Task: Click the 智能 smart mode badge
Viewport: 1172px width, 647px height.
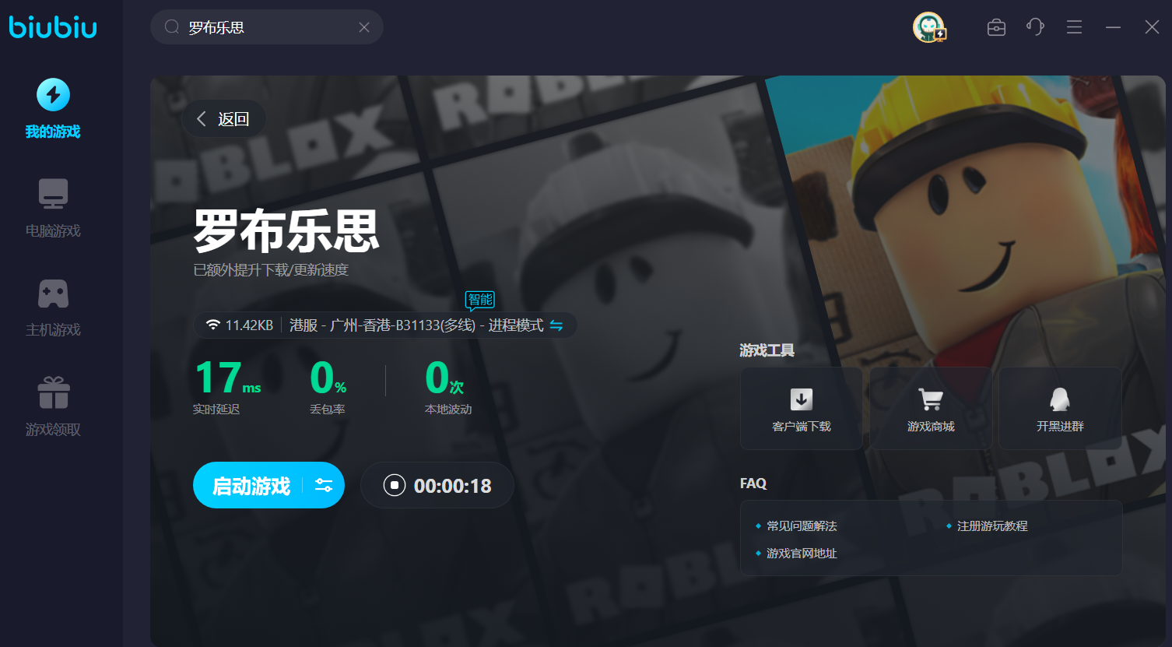Action: [x=479, y=300]
